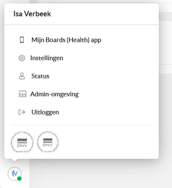Click the phone icon beside Mijn Boards app
Viewport: 172px width, 188px height.
coord(22,40)
